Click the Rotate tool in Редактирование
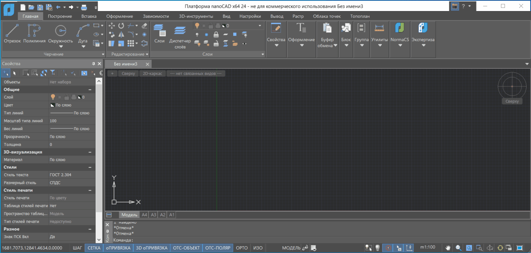Viewport: 531px width, 253px height. (x=121, y=26)
